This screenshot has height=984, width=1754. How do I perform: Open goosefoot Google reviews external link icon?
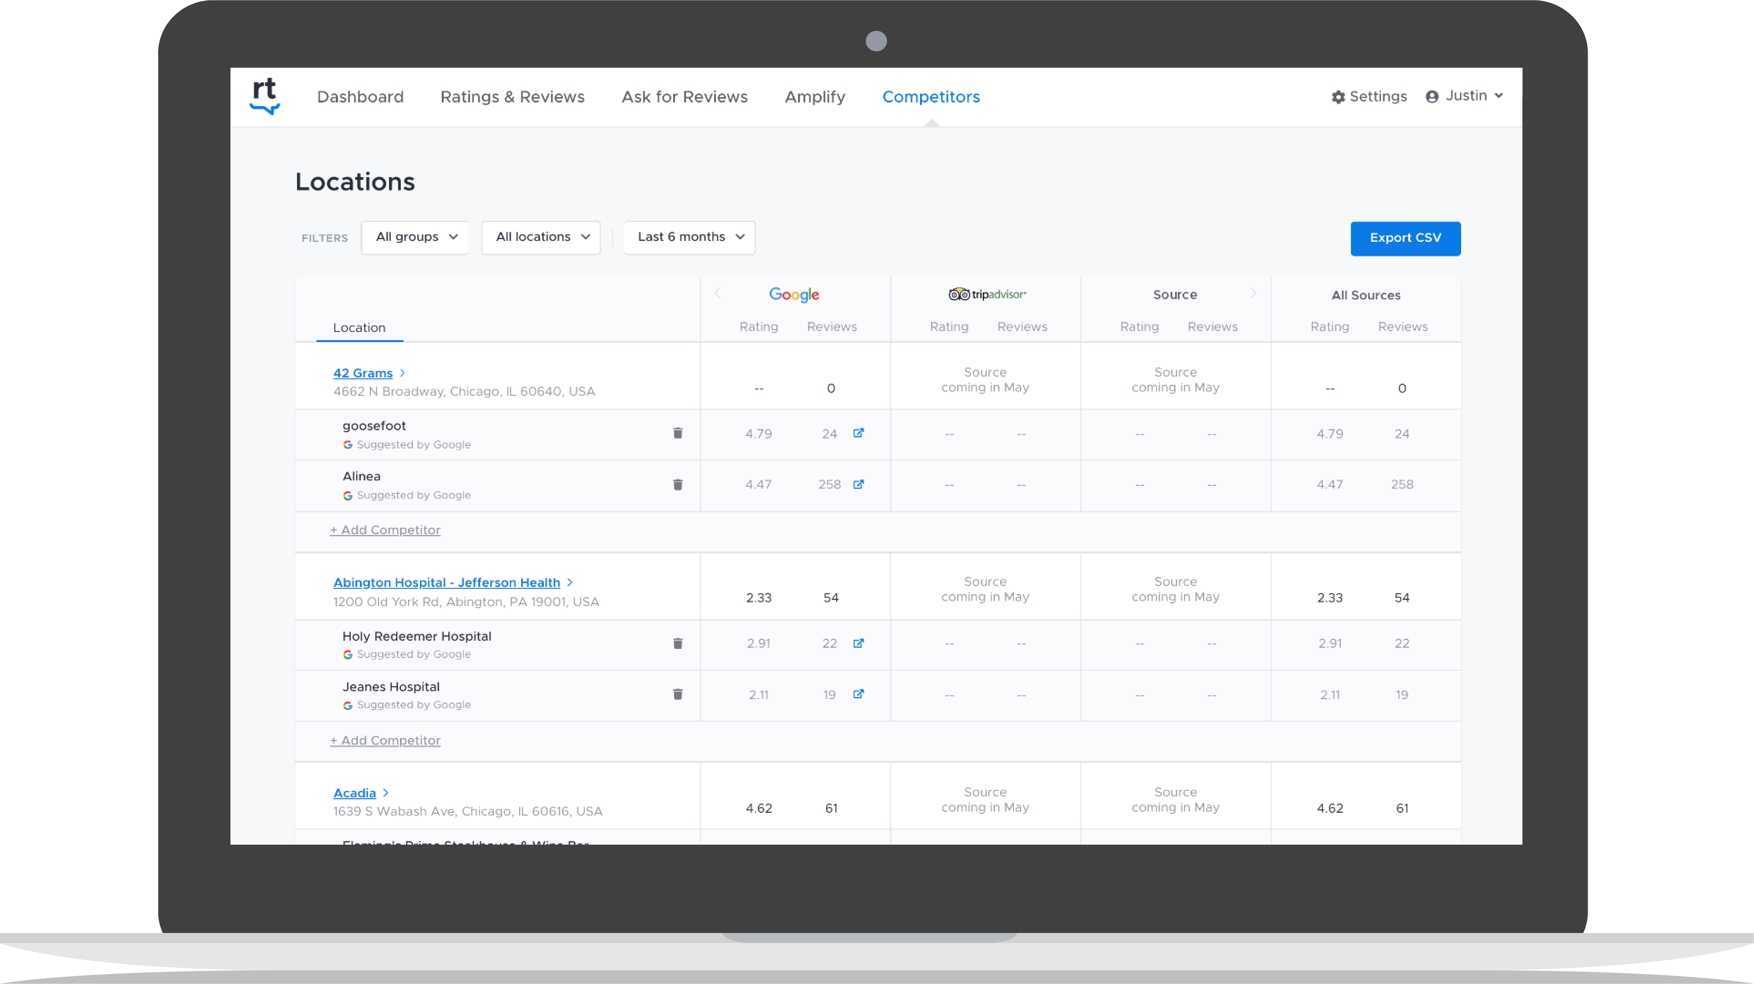coord(859,433)
